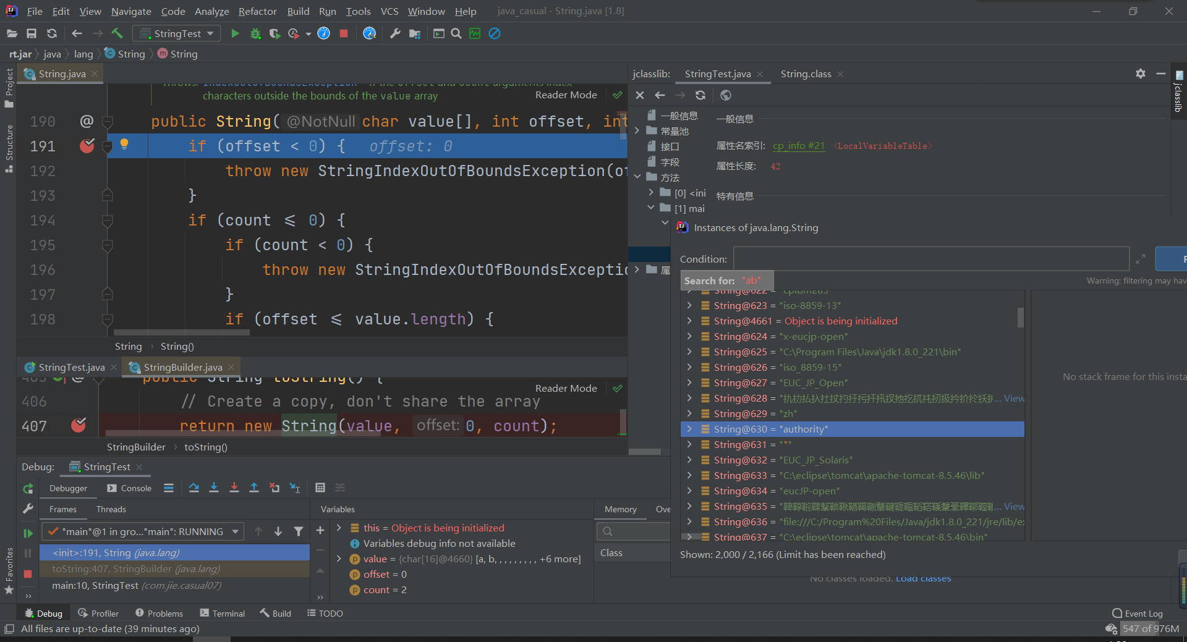The image size is (1187, 642).
Task: Click Show Execution Point icon in debugger
Action: [x=169, y=488]
